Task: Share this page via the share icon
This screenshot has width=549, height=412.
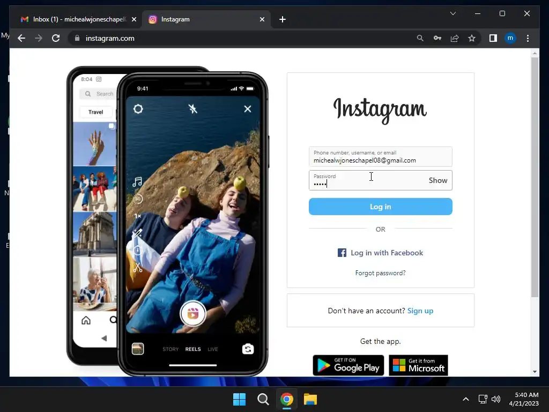Action: click(x=455, y=38)
